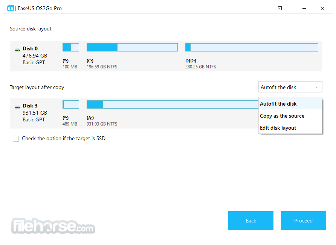Click the 476.94 GB size text
The image size is (336, 245).
coord(35,56)
